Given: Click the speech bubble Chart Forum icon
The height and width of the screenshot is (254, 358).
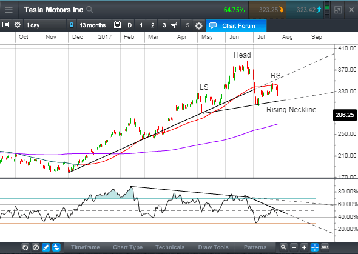Looking at the screenshot, I should pyautogui.click(x=212, y=25).
